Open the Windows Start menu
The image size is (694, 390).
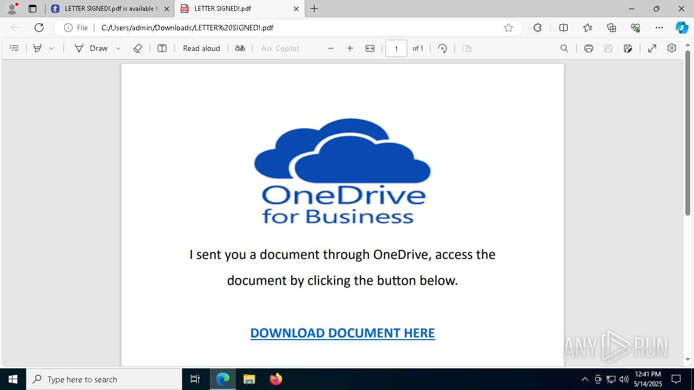tap(13, 379)
